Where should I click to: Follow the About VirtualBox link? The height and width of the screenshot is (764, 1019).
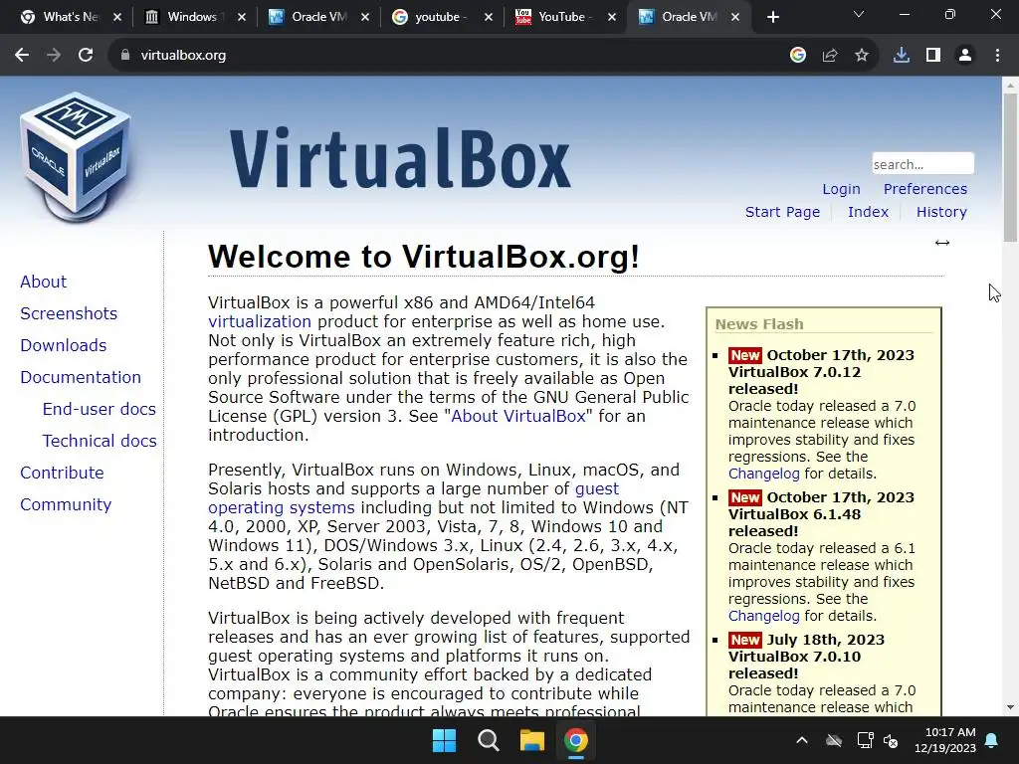(x=517, y=416)
